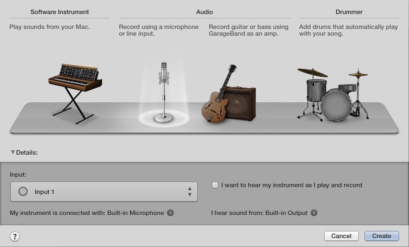
Task: Click the Built-in Output arrow icon
Action: [x=315, y=213]
